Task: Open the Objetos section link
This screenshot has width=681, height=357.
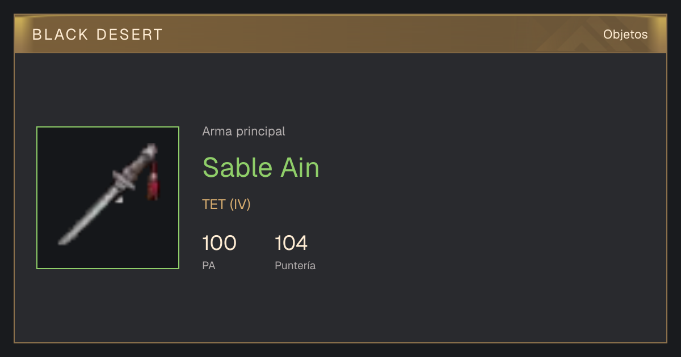Action: (625, 35)
